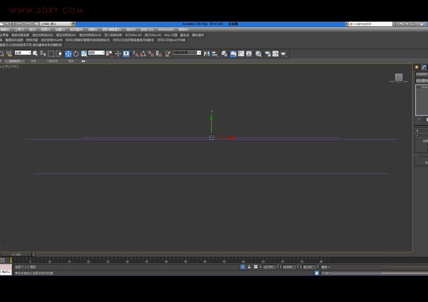
Task: Switch to the Modify command panel tab
Action: (423, 67)
